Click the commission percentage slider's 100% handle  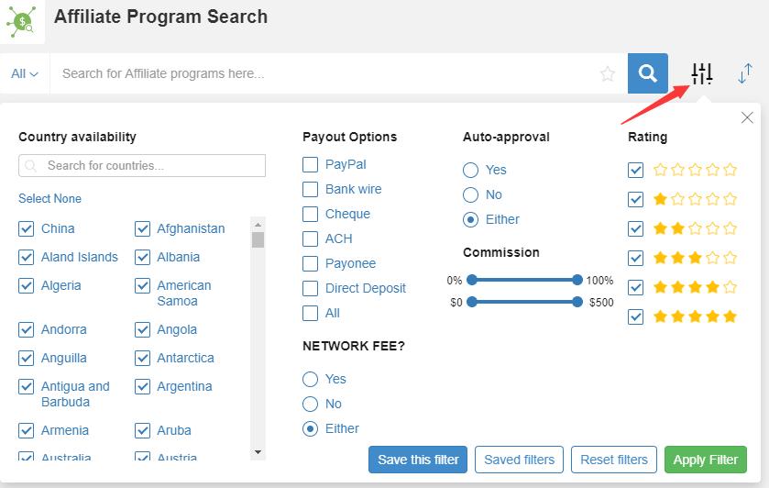[577, 280]
